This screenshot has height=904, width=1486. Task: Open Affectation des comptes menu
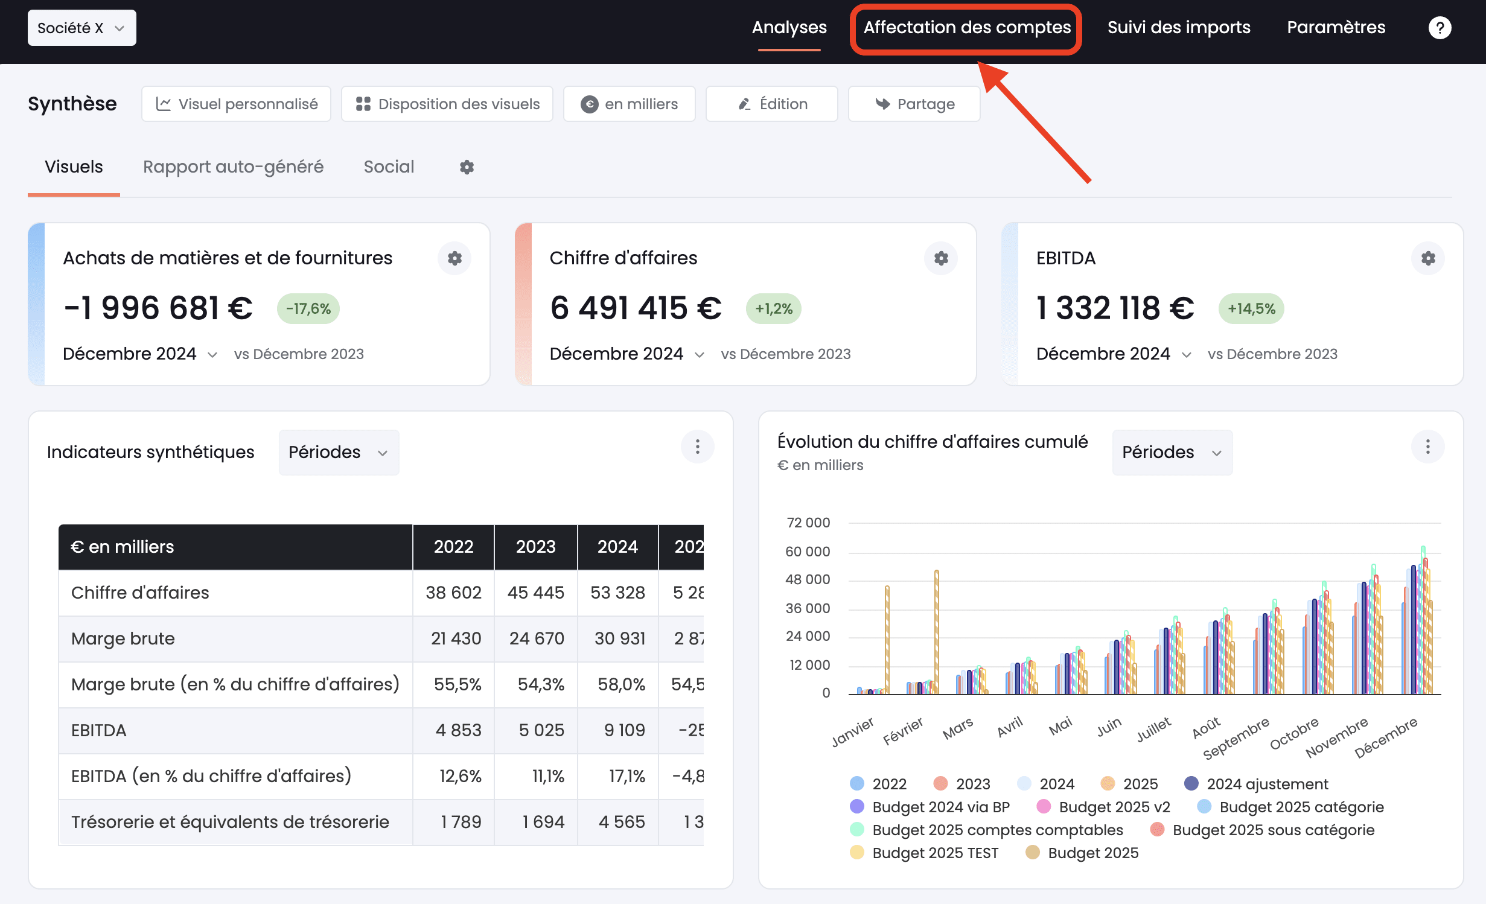[967, 28]
